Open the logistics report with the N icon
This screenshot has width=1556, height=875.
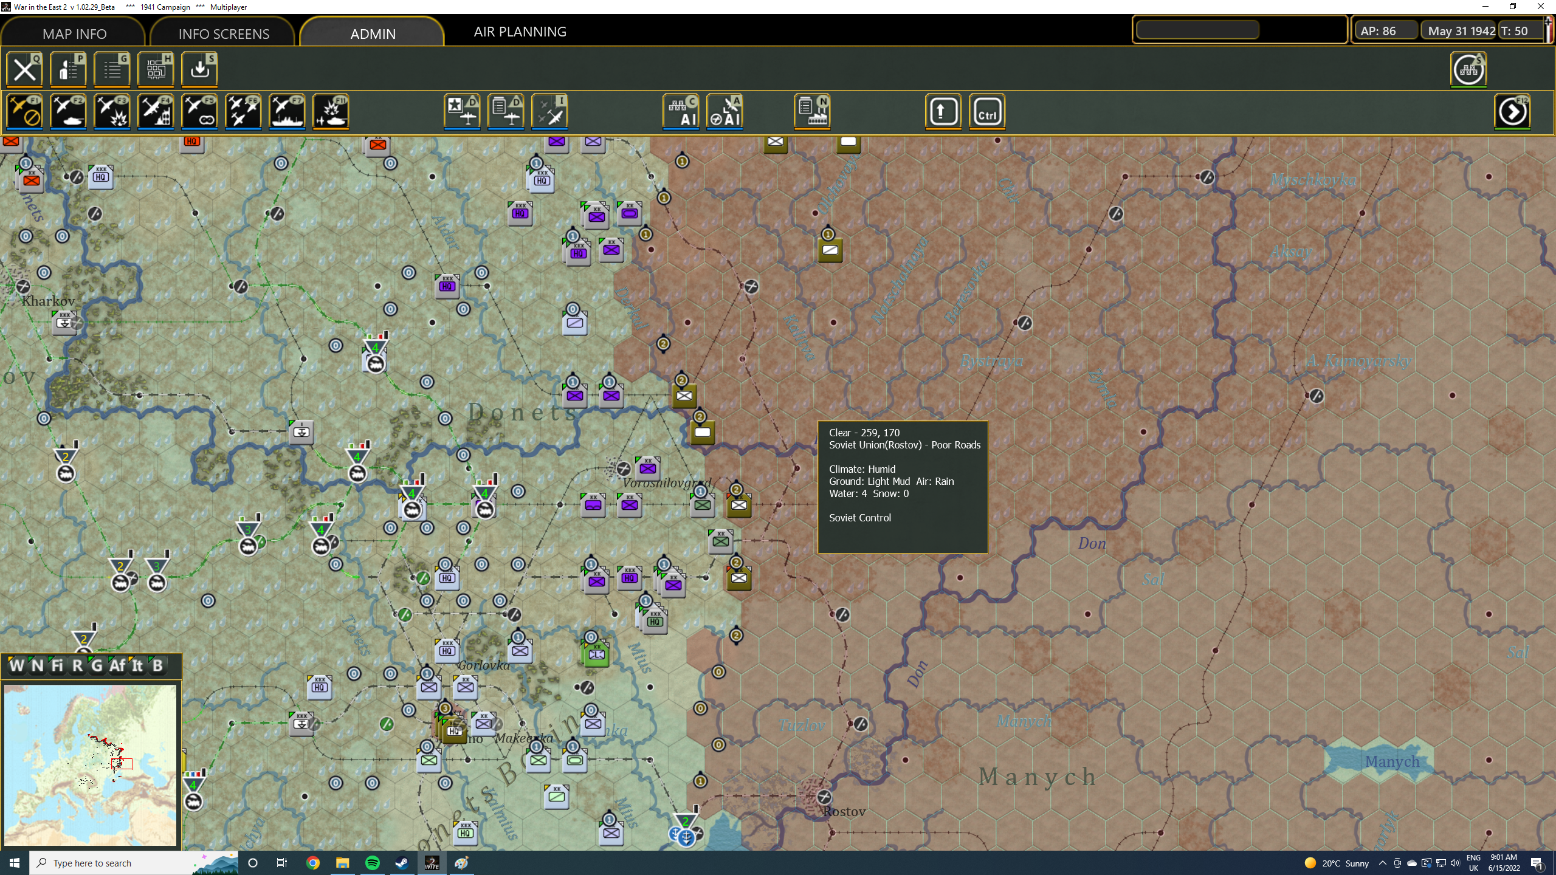811,111
